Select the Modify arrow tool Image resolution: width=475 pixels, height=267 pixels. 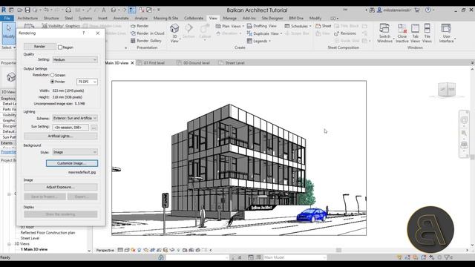click(x=9, y=32)
